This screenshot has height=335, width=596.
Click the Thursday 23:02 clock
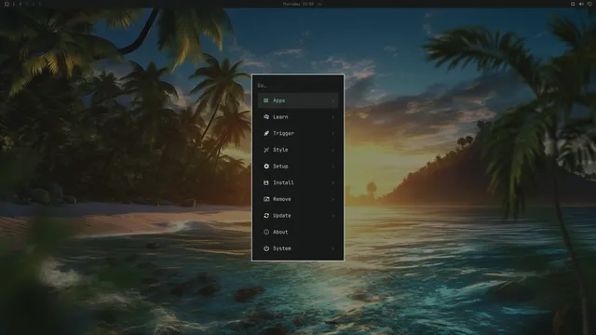(x=298, y=4)
